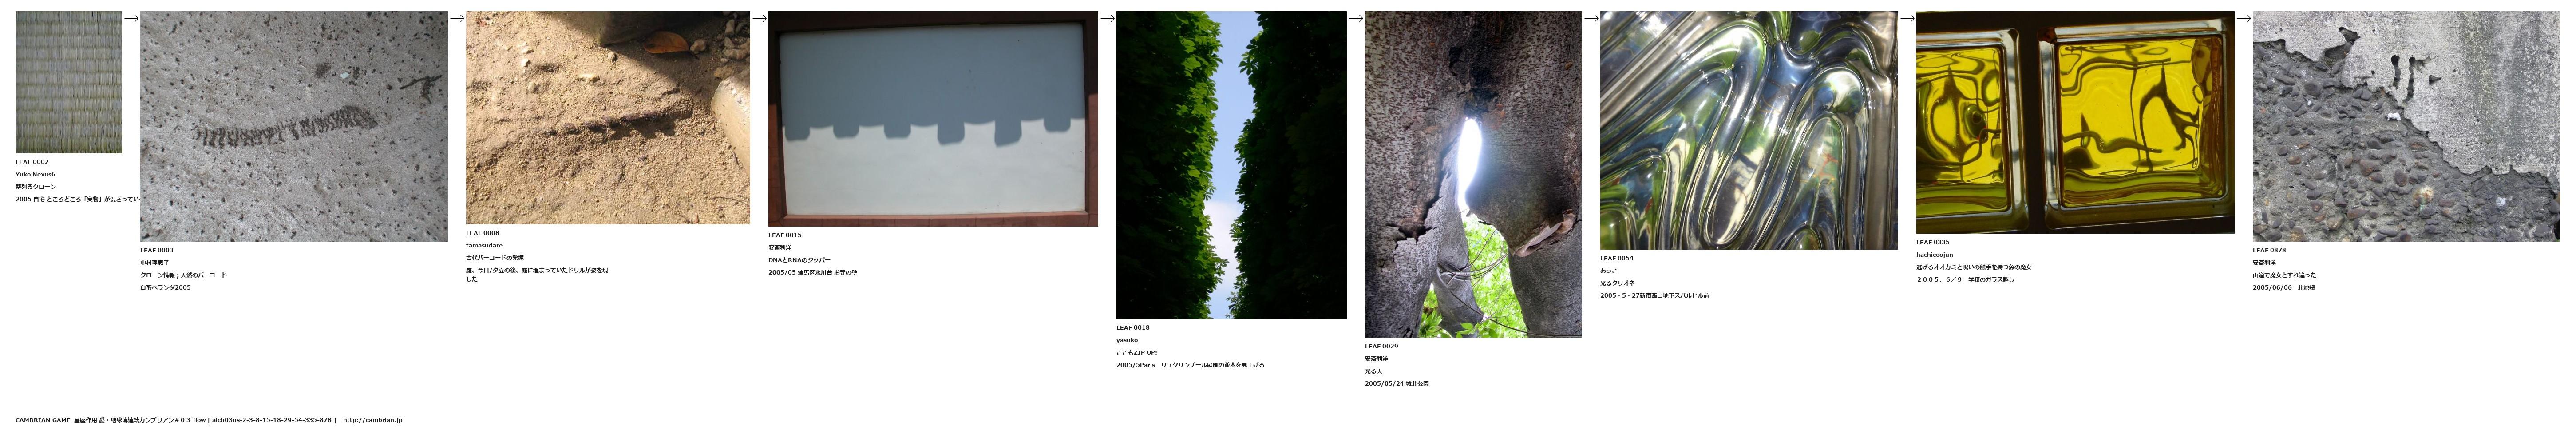Viewport: 2576px width, 431px height.
Task: Click the arrow after the tatami thumbnail
Action: [x=131, y=18]
